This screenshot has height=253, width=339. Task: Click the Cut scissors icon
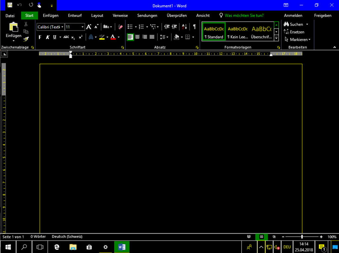click(26, 24)
